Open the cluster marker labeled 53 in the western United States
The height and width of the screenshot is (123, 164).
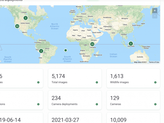(17, 26)
